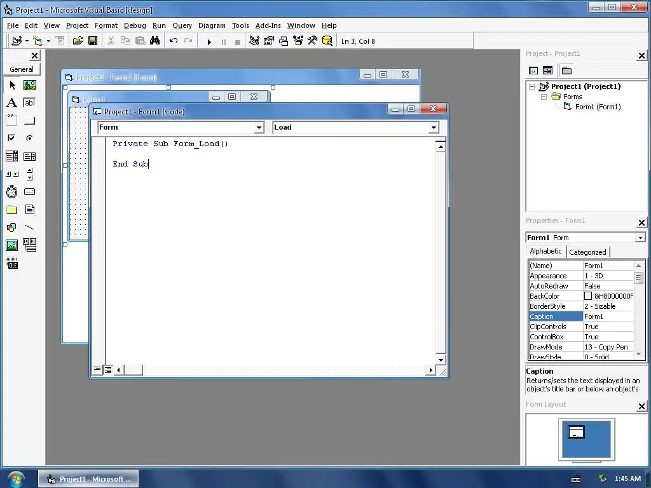The width and height of the screenshot is (651, 488).
Task: Click View Object in the Project Explorer
Action: coord(547,71)
